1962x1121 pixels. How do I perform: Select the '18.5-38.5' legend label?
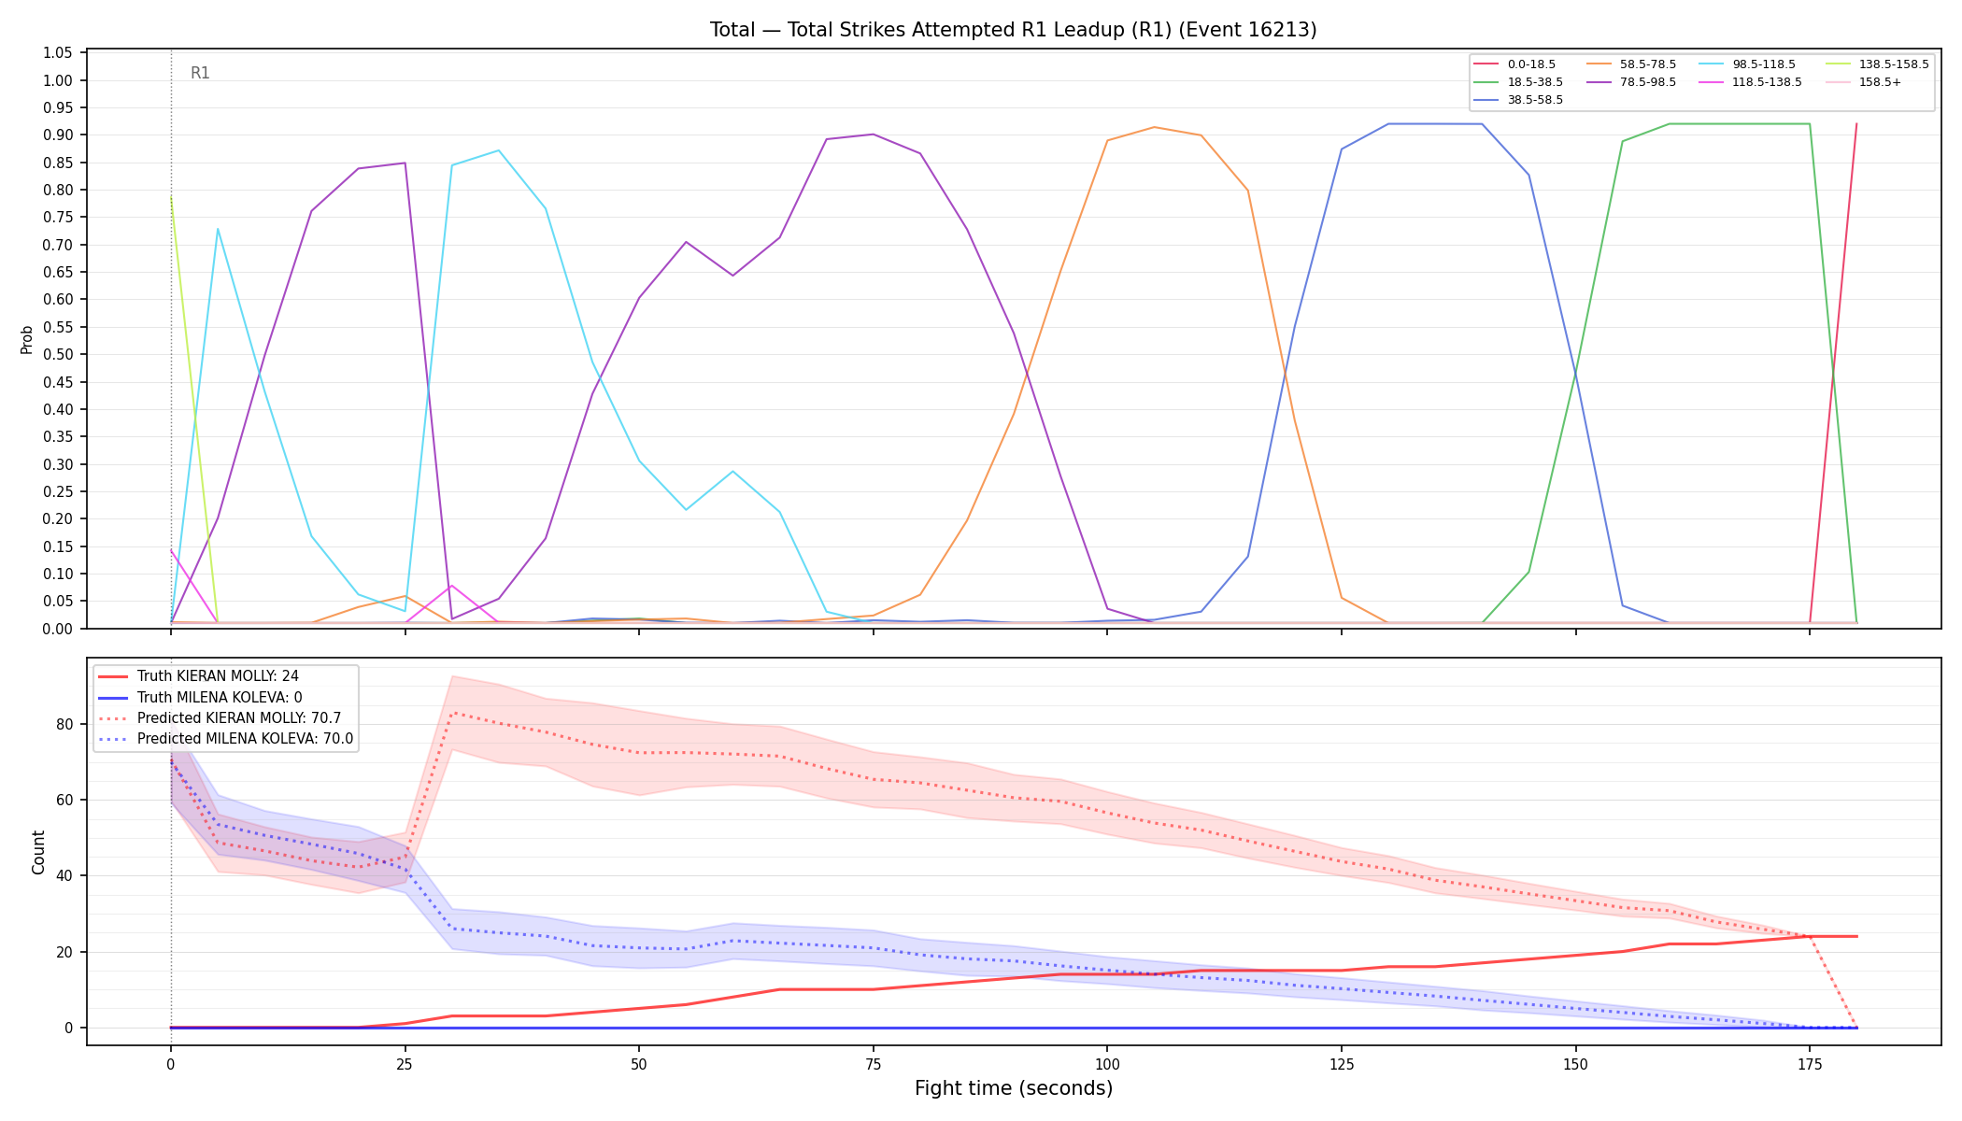1535,82
